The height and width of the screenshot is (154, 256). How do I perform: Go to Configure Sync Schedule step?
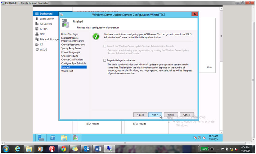pos(74,64)
